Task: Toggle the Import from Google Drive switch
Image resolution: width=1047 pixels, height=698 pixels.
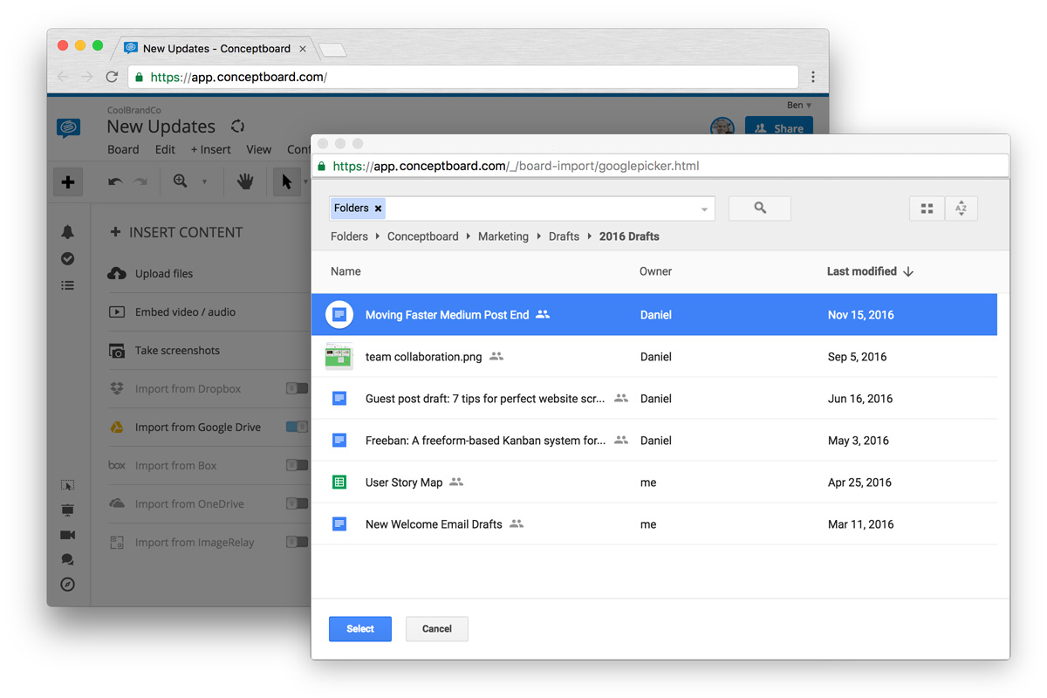Action: (298, 427)
